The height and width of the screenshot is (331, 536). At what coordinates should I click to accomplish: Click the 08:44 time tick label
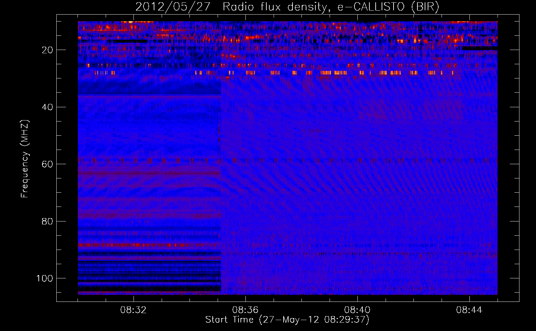click(469, 310)
